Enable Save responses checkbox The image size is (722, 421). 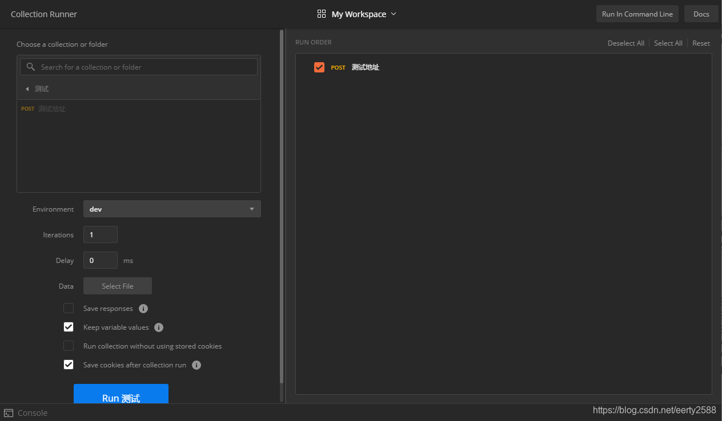click(x=69, y=308)
